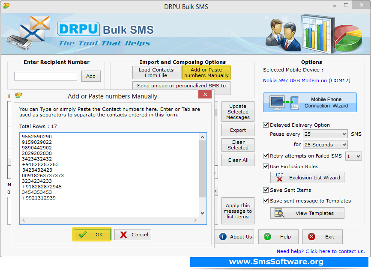Click the 123 exclusion list icon
Viewport: 371px width, 271px height.
click(x=279, y=177)
